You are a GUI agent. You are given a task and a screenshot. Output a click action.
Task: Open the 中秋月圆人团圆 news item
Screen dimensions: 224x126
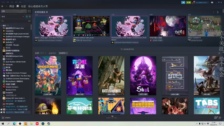[x=168, y=26]
